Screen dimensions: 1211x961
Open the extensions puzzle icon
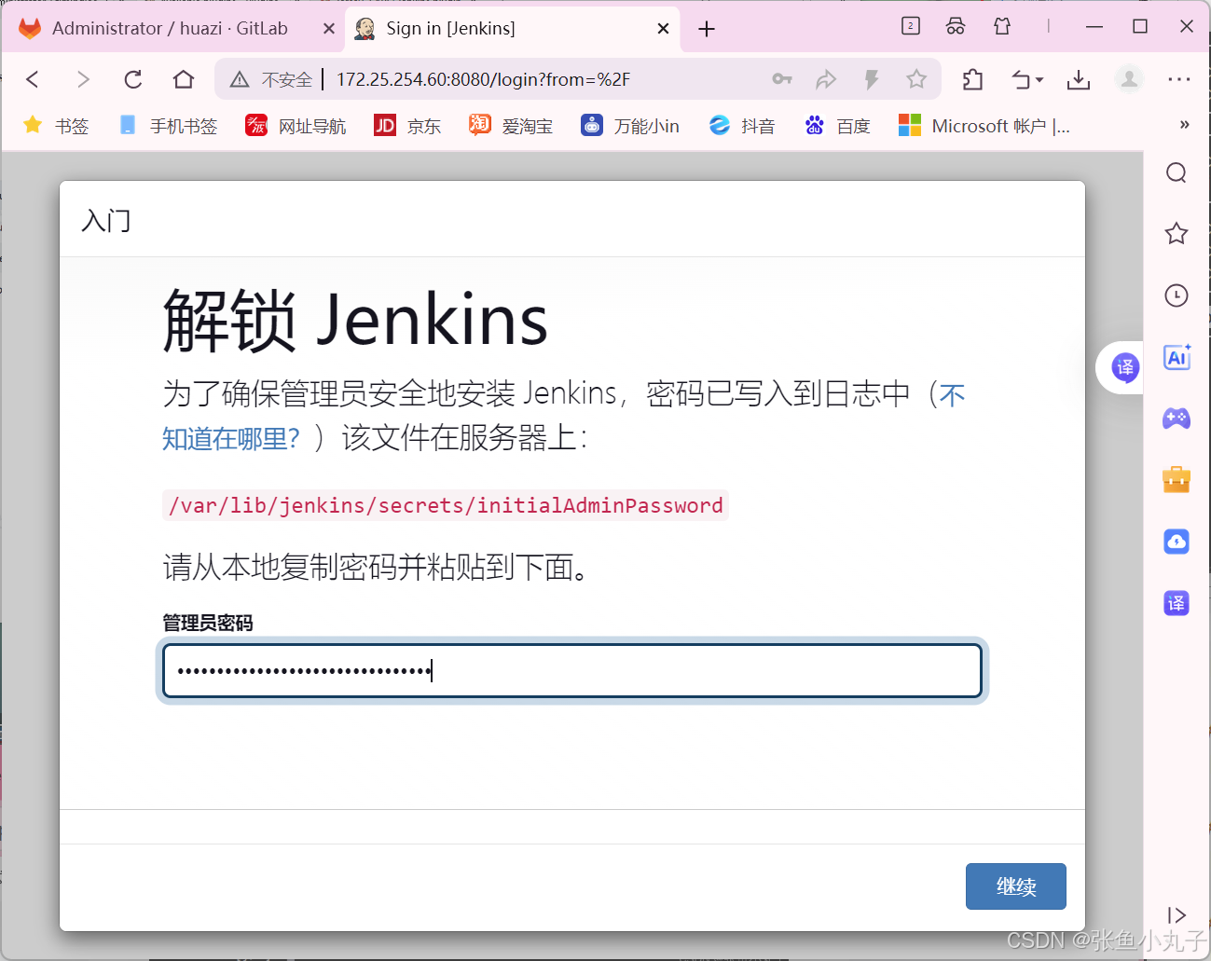tap(972, 79)
